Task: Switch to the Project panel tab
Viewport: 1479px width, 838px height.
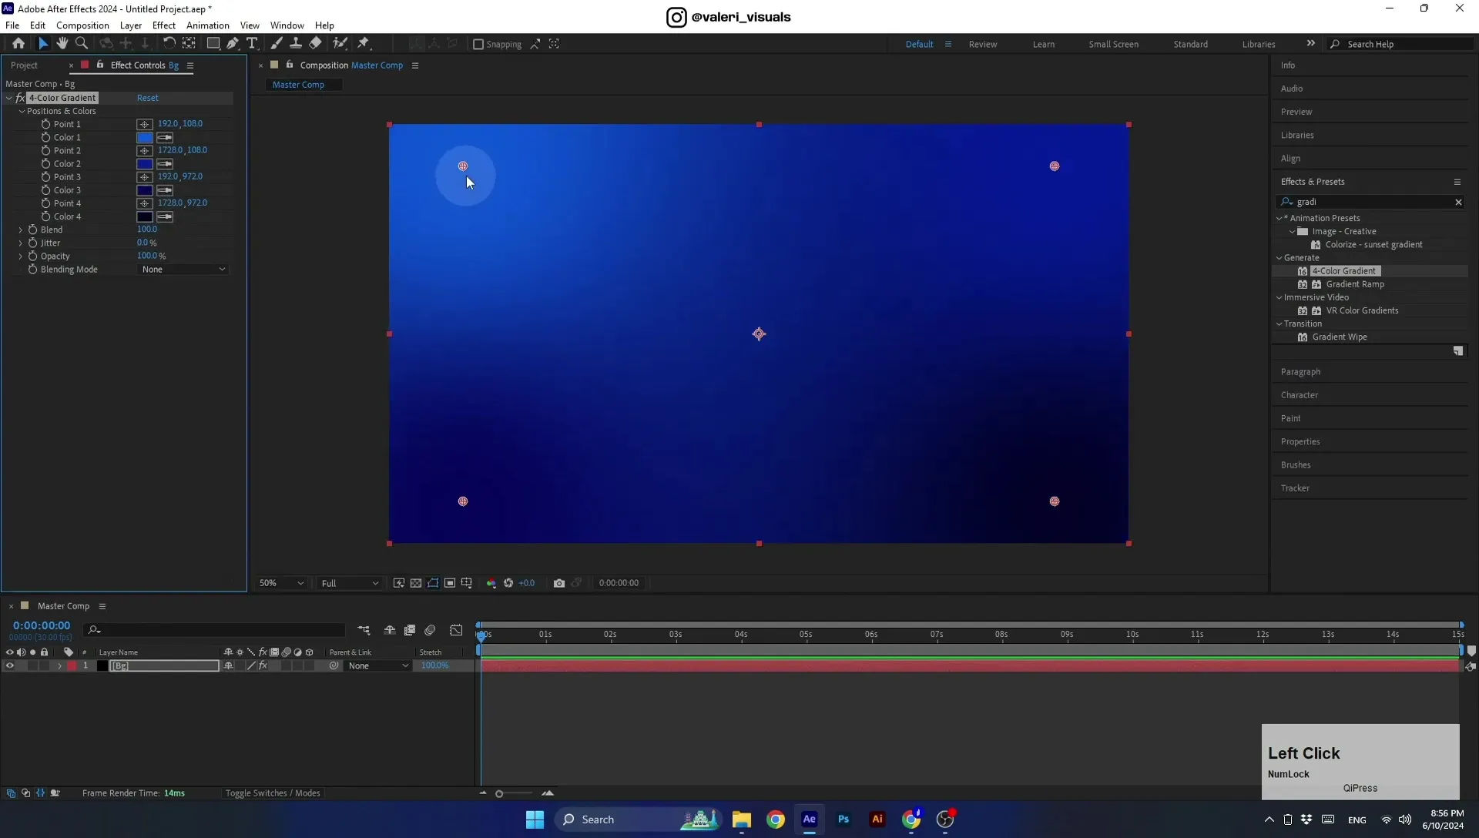Action: tap(24, 65)
